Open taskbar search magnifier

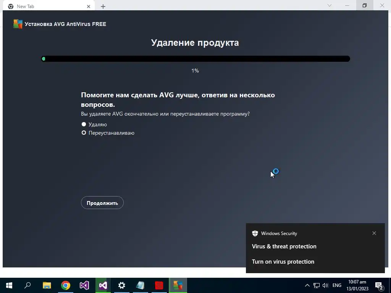point(27,285)
